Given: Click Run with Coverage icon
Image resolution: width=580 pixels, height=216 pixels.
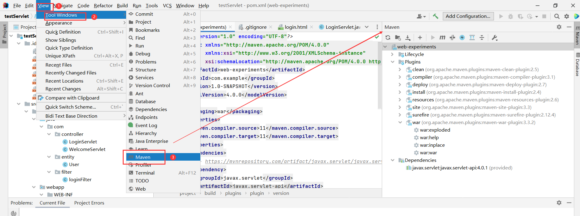Looking at the screenshot, I should (520, 16).
